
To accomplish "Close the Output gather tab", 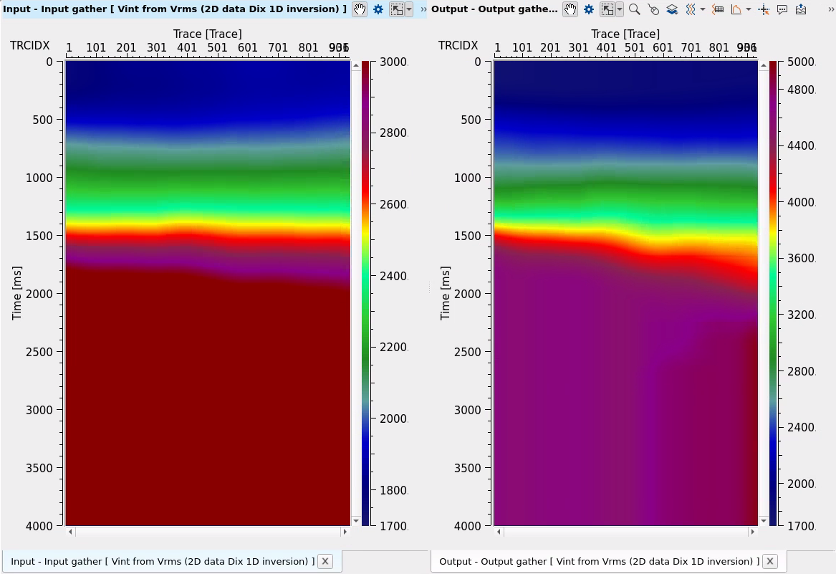I will (770, 561).
